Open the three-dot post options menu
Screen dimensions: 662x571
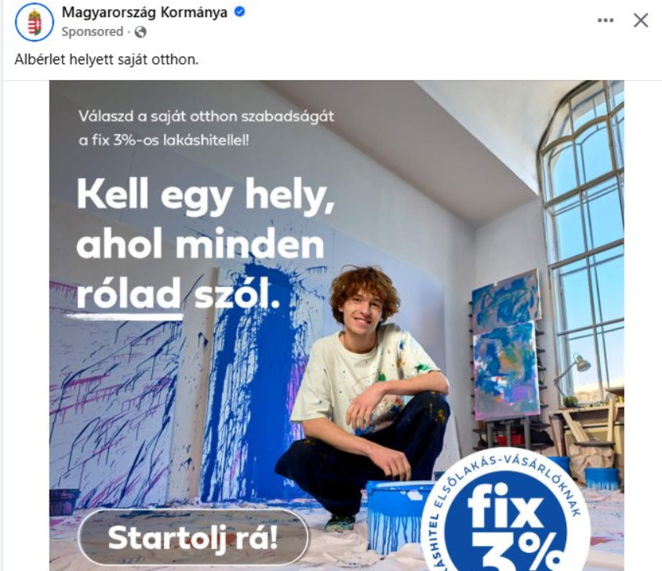606,20
